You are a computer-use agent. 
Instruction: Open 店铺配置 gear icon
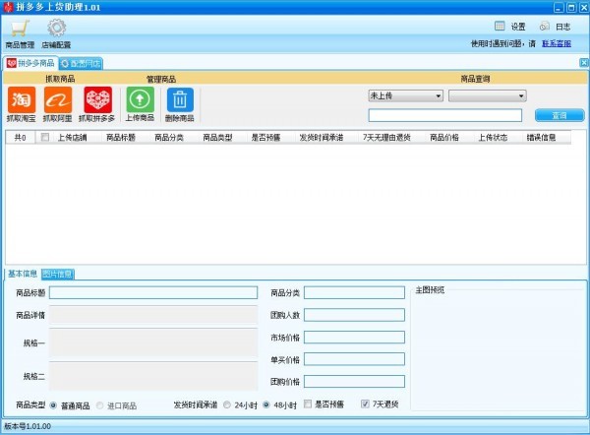tap(56, 28)
